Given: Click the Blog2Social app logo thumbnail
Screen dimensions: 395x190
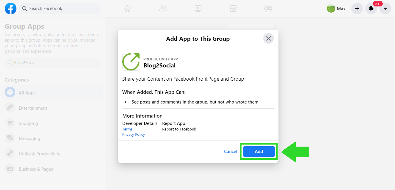Looking at the screenshot, I should (x=131, y=62).
